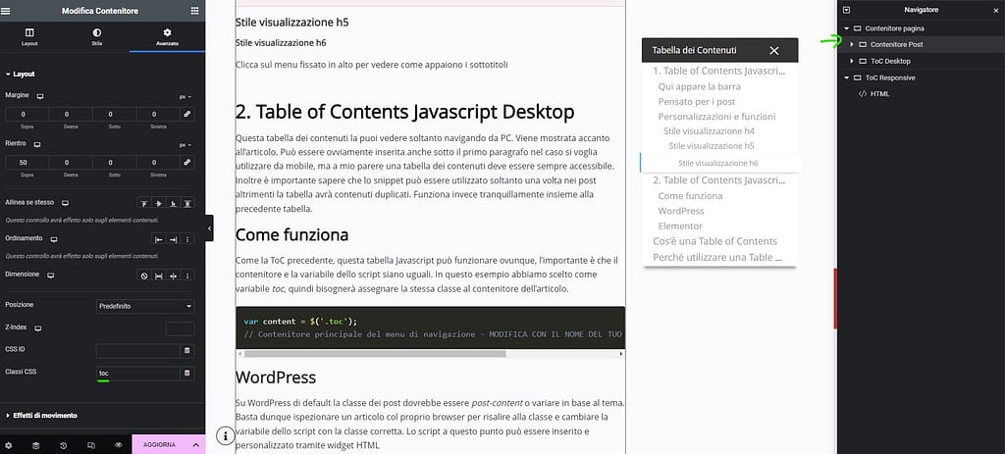The height and width of the screenshot is (454, 1005).
Task: Click the AGGIORNA button
Action: [159, 445]
